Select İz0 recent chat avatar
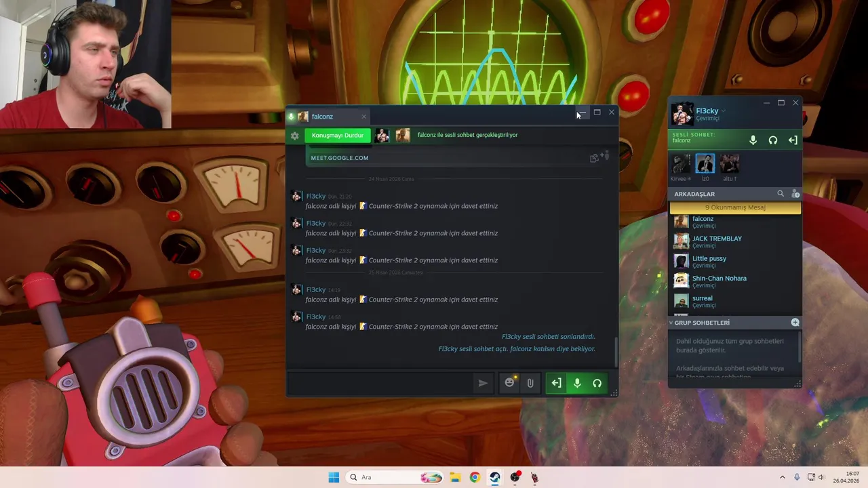This screenshot has width=868, height=488. click(x=705, y=163)
